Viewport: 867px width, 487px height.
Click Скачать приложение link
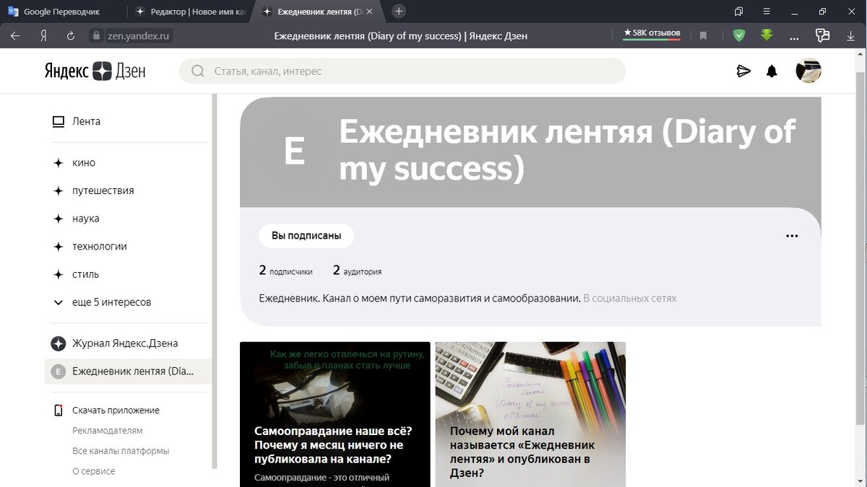pyautogui.click(x=116, y=410)
